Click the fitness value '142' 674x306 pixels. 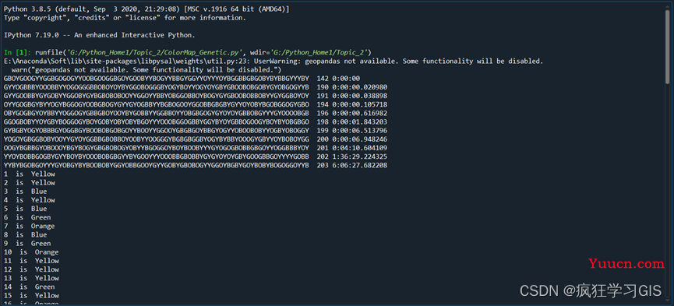[x=323, y=78]
